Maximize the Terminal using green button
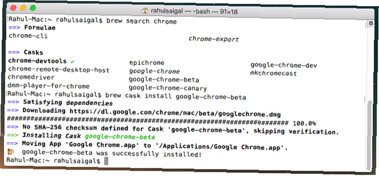 click(x=33, y=8)
